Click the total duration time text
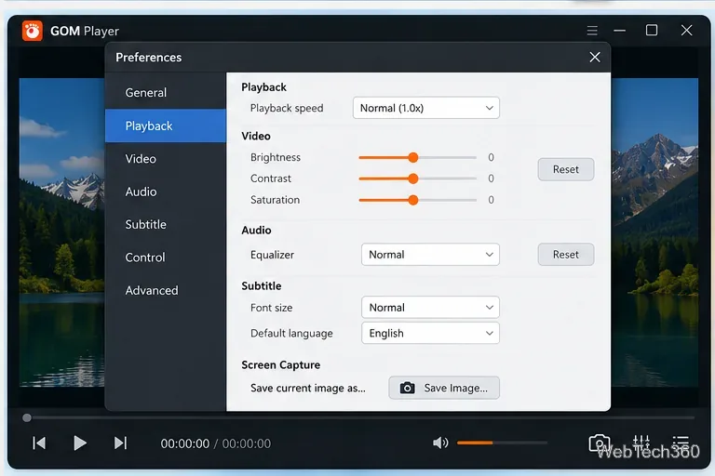715x476 pixels. pos(246,443)
